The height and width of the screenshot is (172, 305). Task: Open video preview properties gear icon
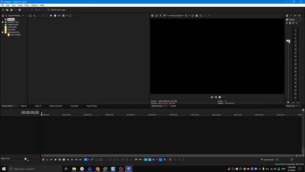152,16
